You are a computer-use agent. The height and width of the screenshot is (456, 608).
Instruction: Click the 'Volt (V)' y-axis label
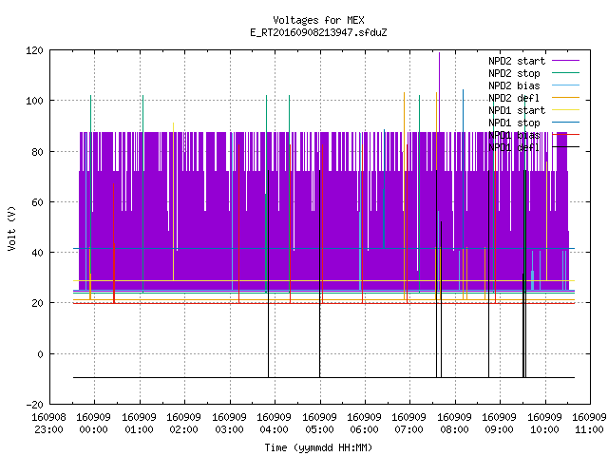(x=12, y=228)
